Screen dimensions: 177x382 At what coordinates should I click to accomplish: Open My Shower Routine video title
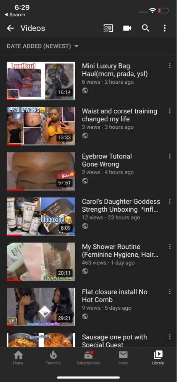120,251
